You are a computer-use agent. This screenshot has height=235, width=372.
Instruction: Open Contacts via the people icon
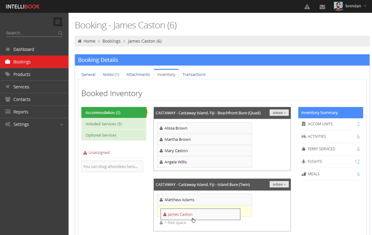click(8, 99)
